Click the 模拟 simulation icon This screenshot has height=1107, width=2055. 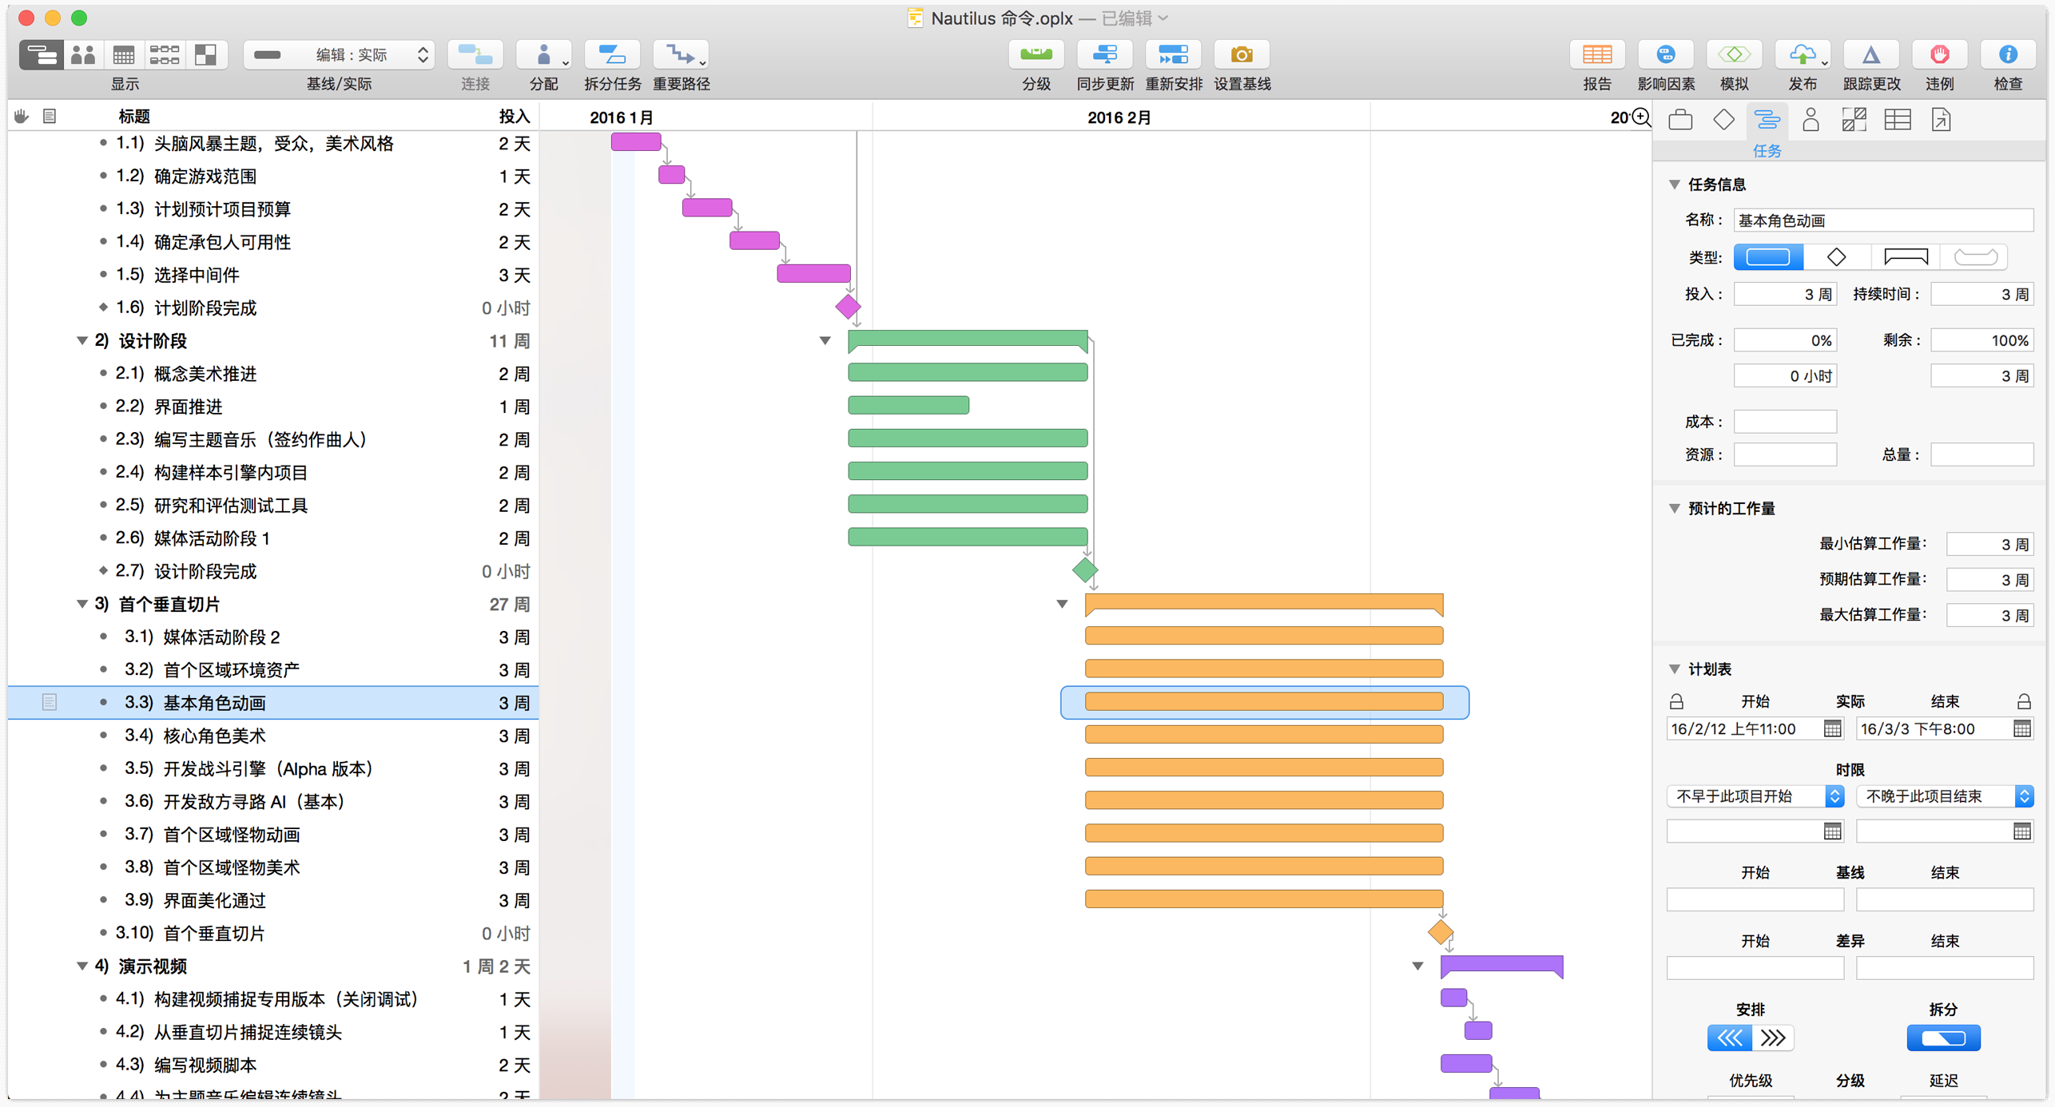1734,55
